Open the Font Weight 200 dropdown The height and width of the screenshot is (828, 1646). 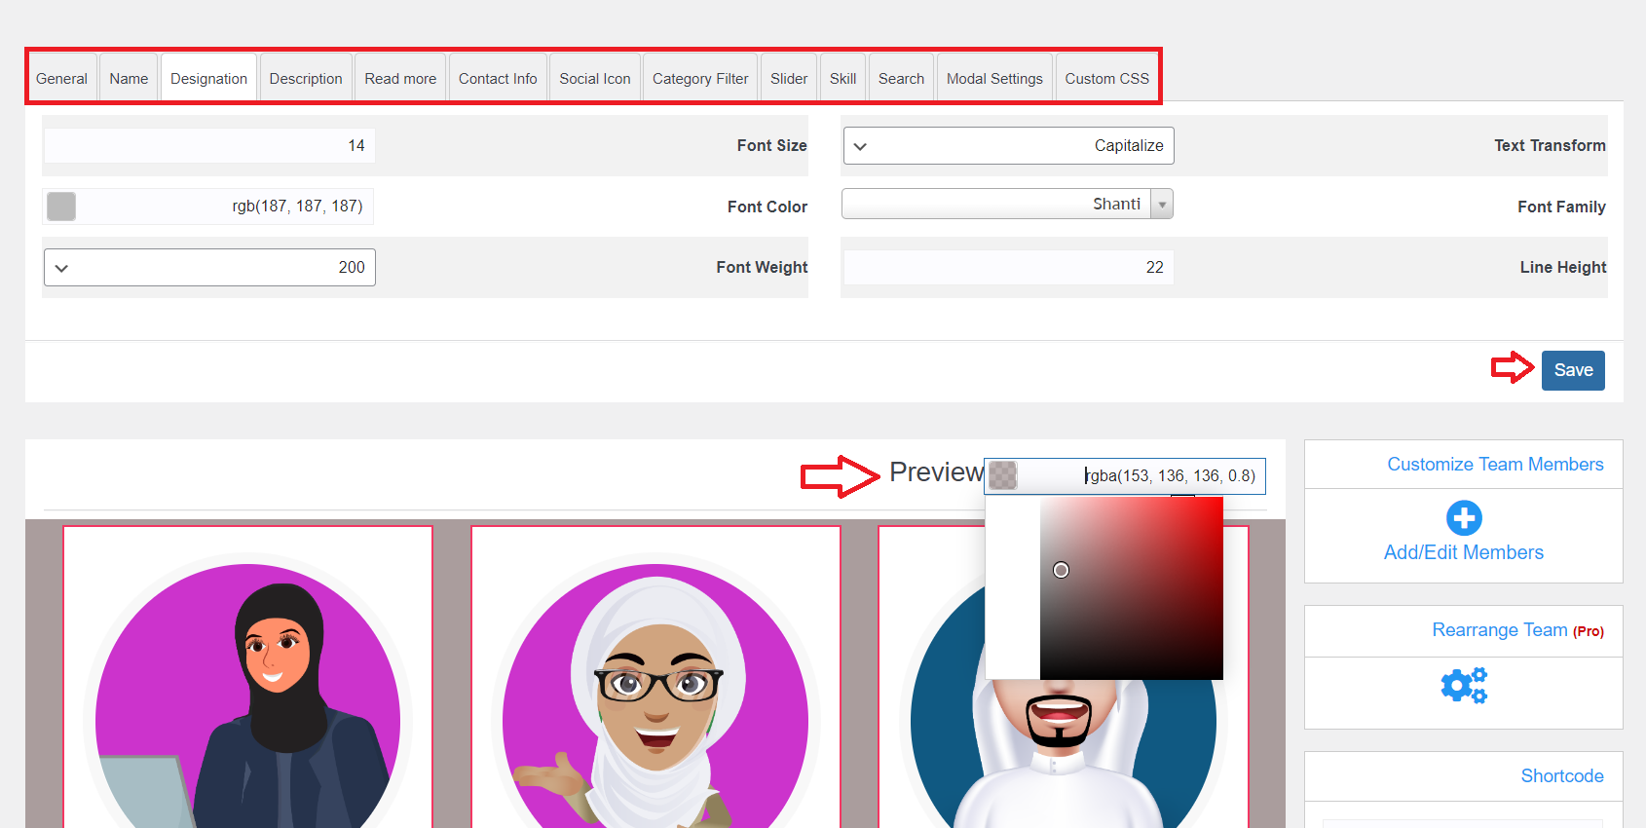coord(209,268)
